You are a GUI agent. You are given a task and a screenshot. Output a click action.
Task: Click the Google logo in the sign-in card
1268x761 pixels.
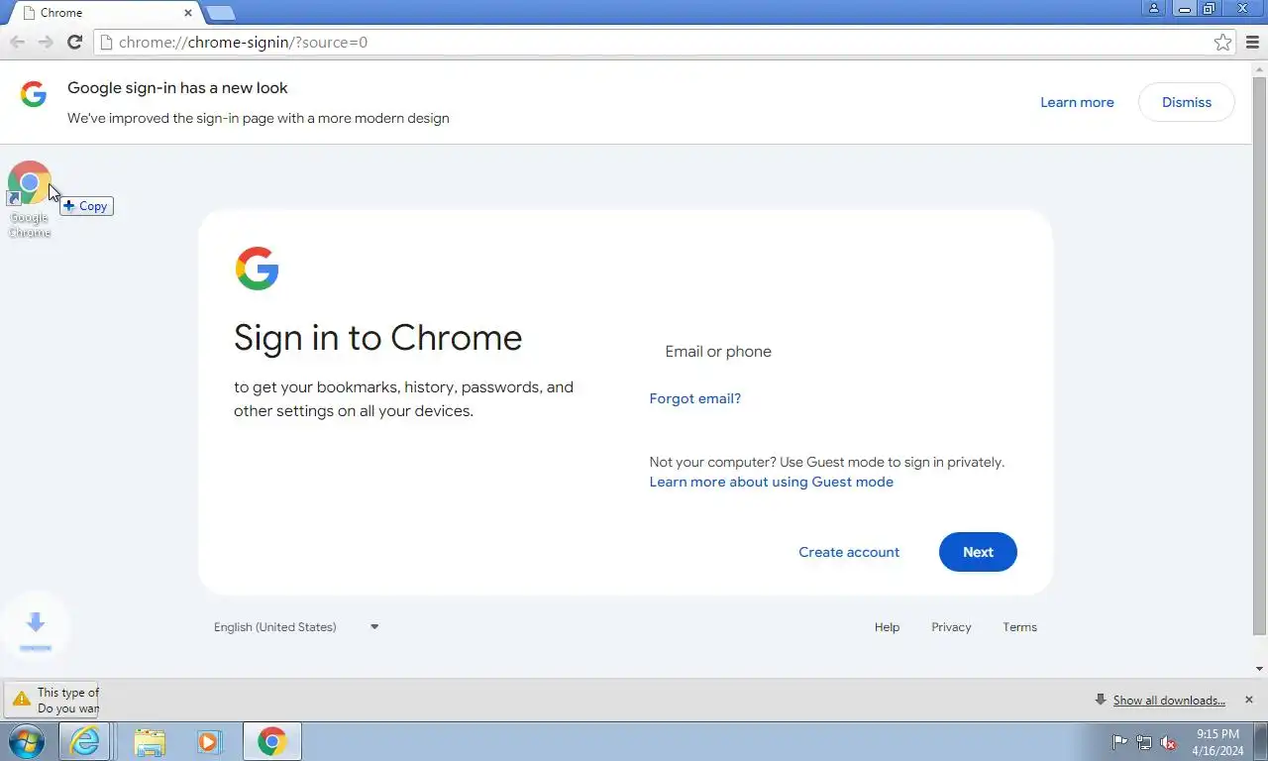[257, 269]
